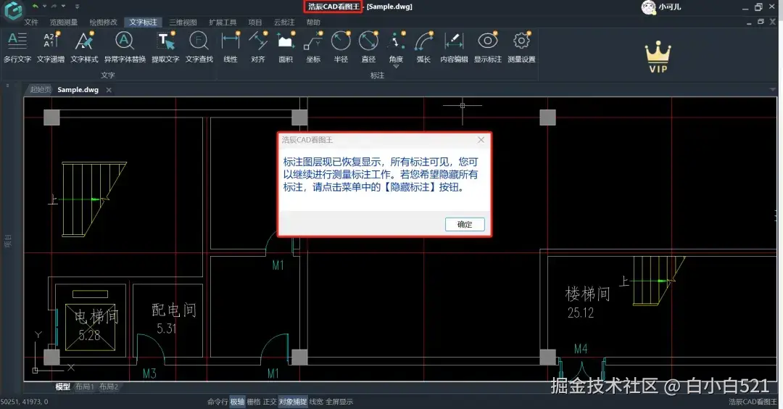This screenshot has width=783, height=409.
Task: Expand the redo history dropdown arrow
Action: pyautogui.click(x=63, y=7)
